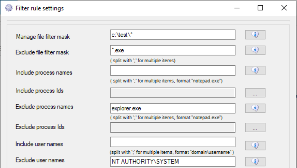
Task: Click info icon for Exclude user names
Action: tap(255, 162)
